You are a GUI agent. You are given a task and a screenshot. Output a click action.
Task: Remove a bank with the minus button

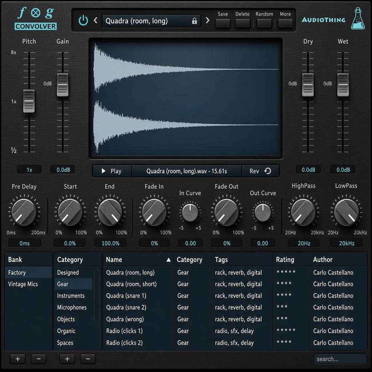39,359
